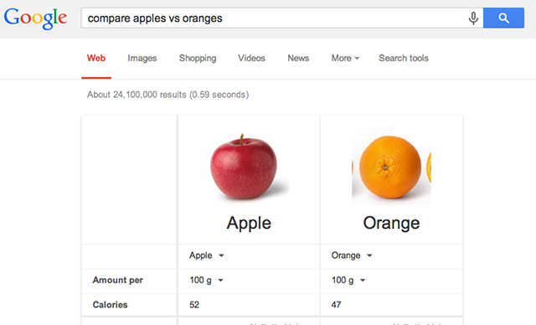Click the large Orange heading
This screenshot has height=325, width=536.
391,223
